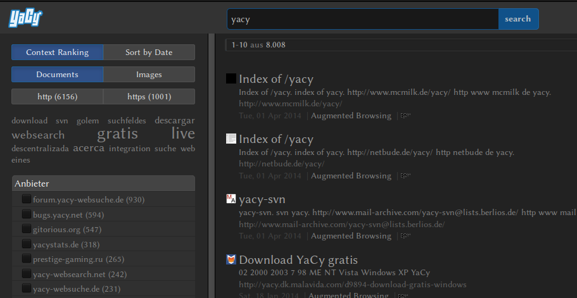Check the forum.yacy-websuche.de provider checkbox
This screenshot has width=577, height=298.
tap(26, 199)
